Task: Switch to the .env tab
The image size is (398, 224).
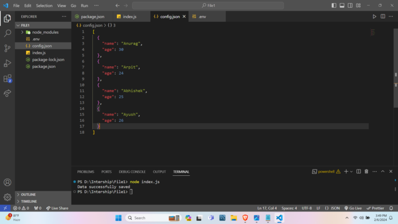Action: click(207, 17)
